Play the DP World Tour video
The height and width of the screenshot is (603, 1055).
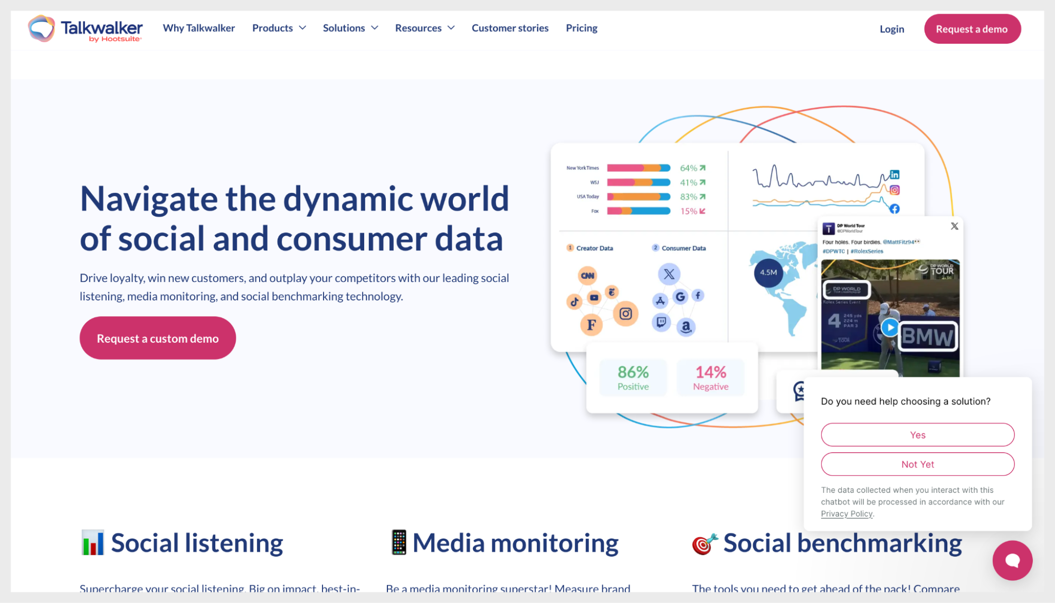[x=890, y=327]
